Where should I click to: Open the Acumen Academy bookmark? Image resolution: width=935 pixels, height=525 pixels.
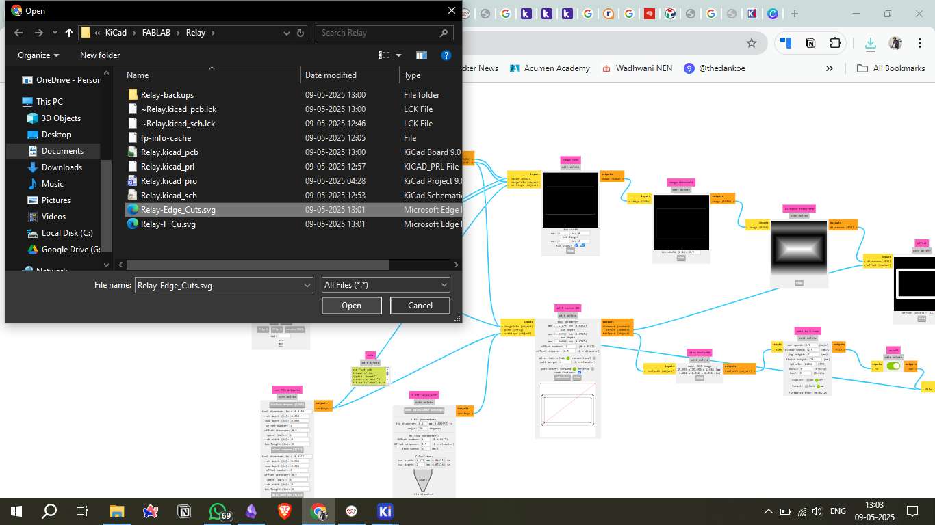(549, 68)
